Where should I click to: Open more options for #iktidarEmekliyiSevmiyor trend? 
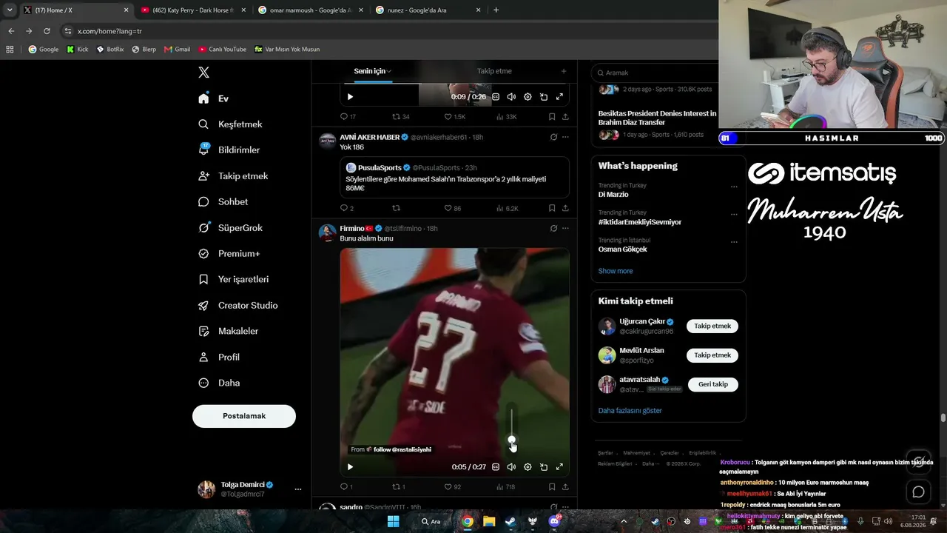(x=734, y=214)
